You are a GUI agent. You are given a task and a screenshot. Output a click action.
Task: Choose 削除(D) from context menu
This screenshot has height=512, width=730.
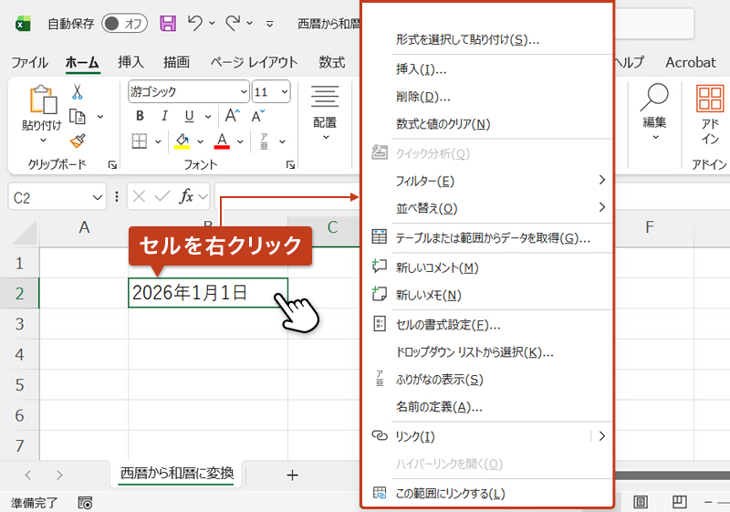click(x=486, y=97)
